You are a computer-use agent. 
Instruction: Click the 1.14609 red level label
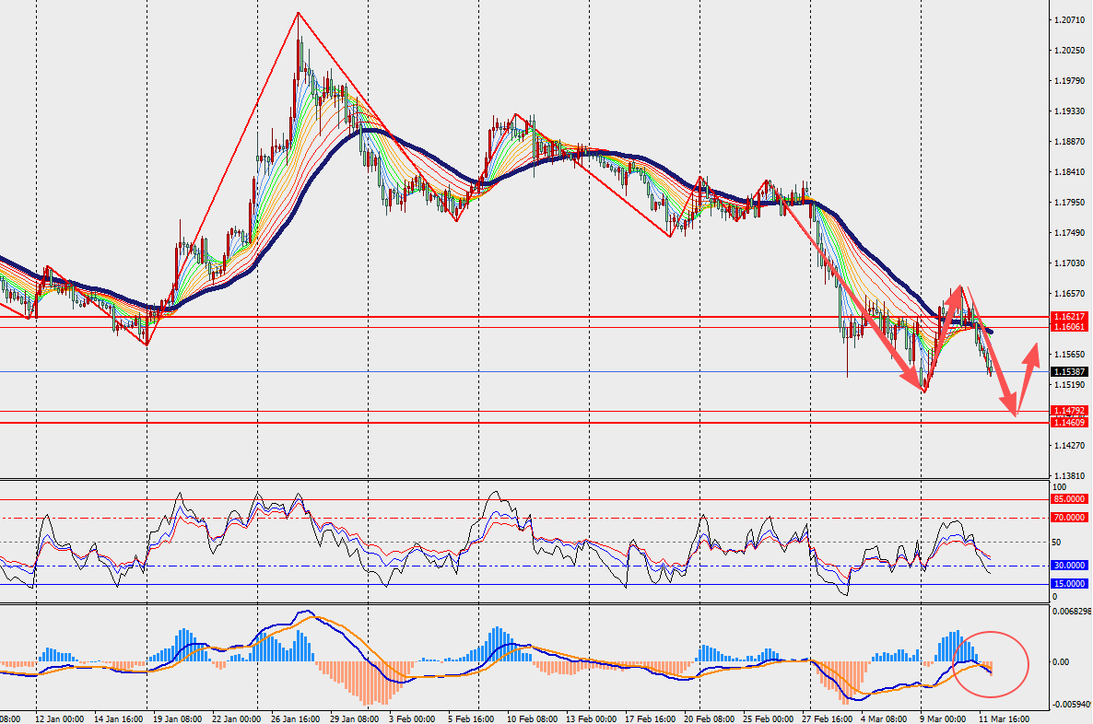(1068, 422)
